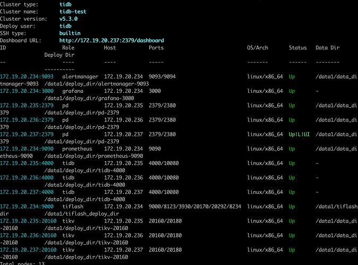Click the Dashboard URL label

(x=21, y=41)
